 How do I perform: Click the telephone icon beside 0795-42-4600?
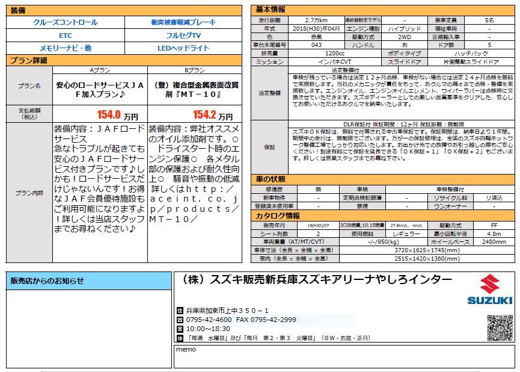pos(179,320)
